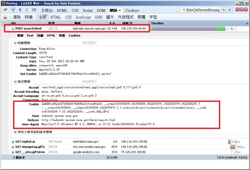Focus the filterQAPercentMissing search field

(207, 10)
